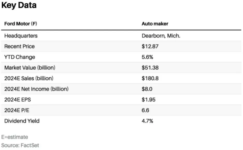Click the Dearborn, Mich. value

[161, 36]
